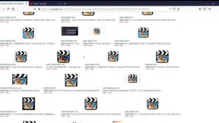The width and height of the screenshot is (219, 123).
Task: Click the www.cleanpng.com source link
Action: click(111, 88)
